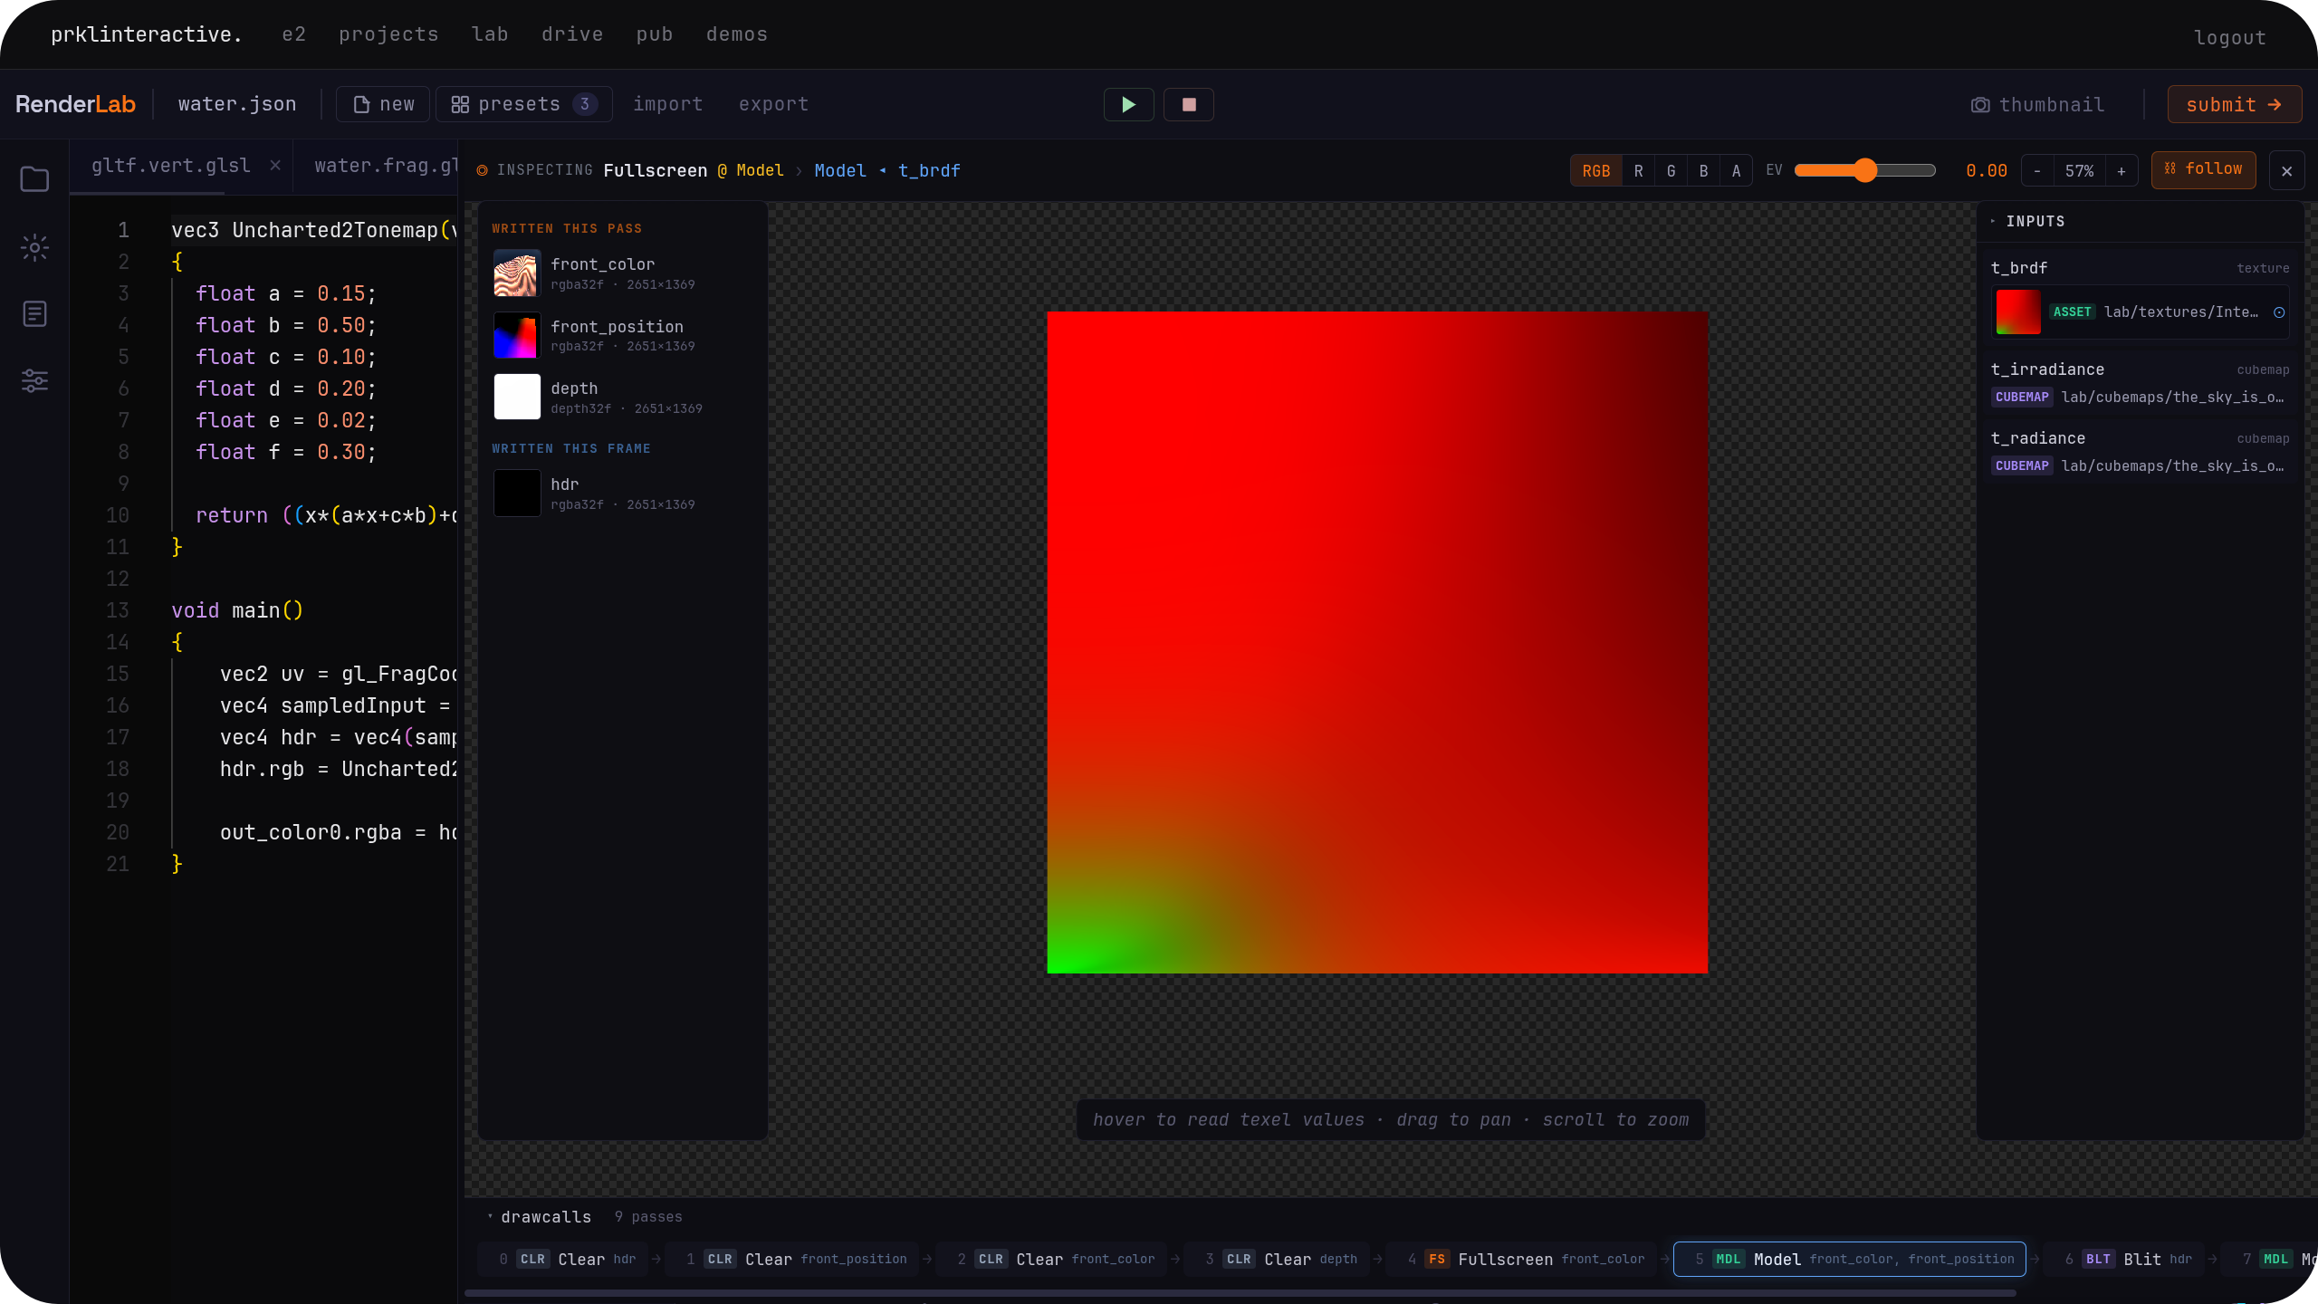Screen dimensions: 2318x1304
Task: Select the depth render target thumbnail
Action: tap(517, 397)
